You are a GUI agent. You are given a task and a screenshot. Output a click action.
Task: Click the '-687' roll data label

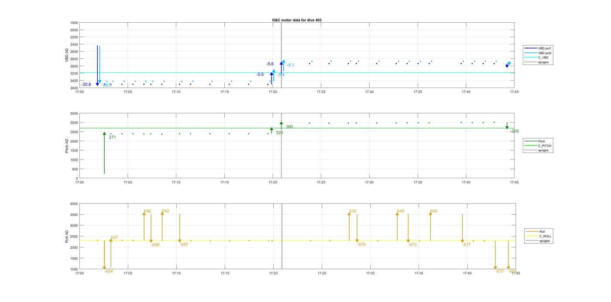[184, 244]
